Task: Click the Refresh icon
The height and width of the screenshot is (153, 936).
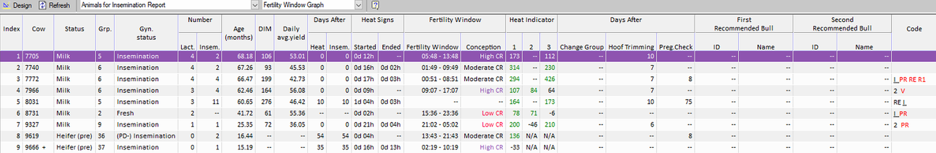Action: tap(42, 5)
